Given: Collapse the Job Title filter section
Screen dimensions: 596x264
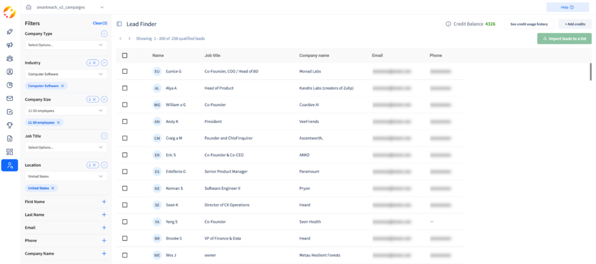Looking at the screenshot, I should click(104, 136).
